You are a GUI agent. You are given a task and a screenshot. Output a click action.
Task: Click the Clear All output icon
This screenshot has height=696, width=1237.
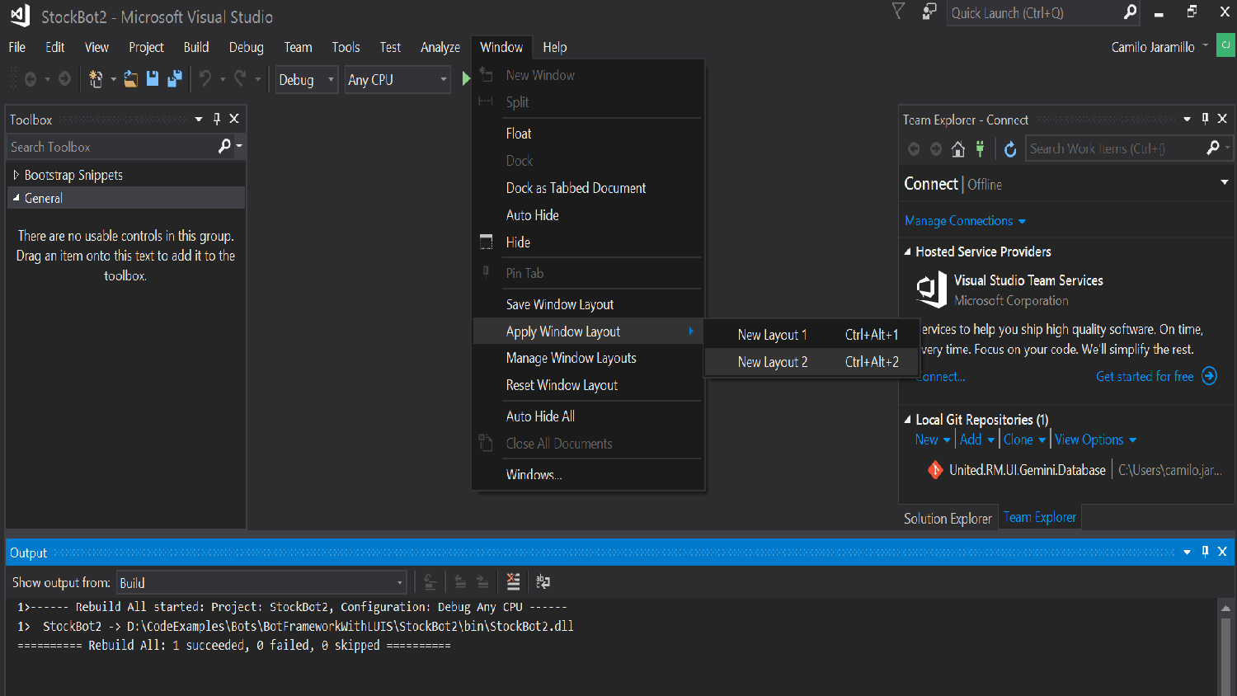[513, 582]
